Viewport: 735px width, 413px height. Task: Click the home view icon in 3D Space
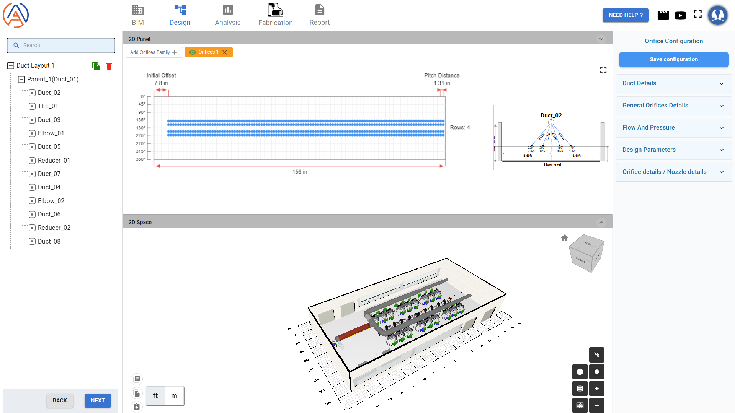click(565, 238)
